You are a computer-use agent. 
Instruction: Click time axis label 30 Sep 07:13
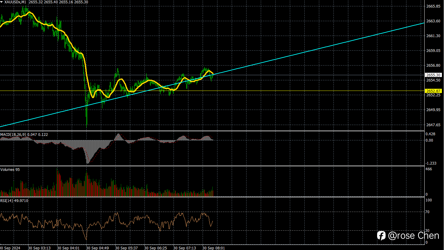pyautogui.click(x=184, y=248)
